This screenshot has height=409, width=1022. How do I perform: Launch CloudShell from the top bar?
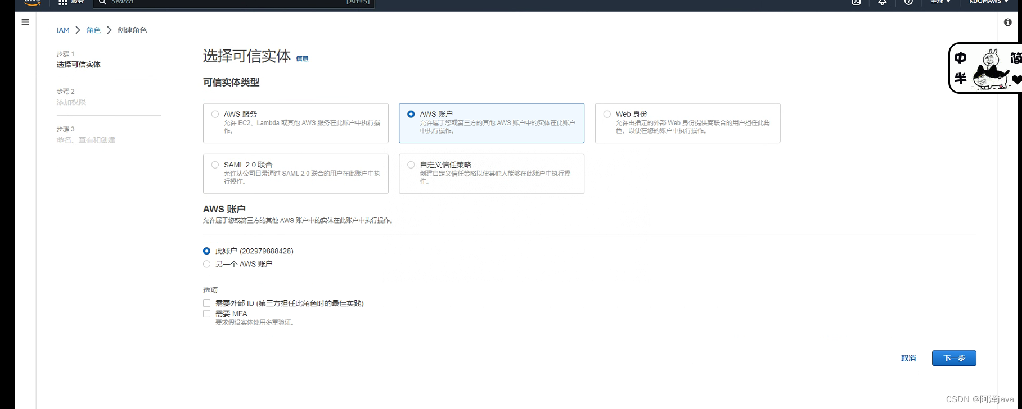[x=856, y=2]
